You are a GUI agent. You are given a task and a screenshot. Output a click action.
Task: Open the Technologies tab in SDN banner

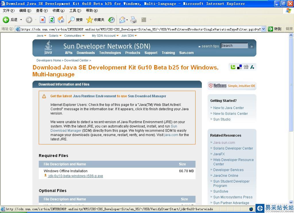[x=110, y=53]
